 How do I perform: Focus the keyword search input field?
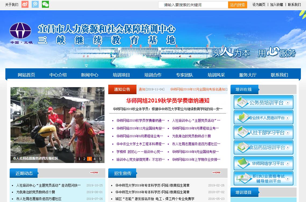(193, 5)
